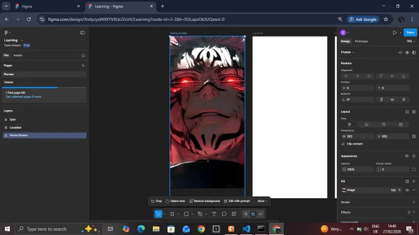Open Get unlimited pages & more link
Image resolution: width=419 pixels, height=235 pixels.
23,97
